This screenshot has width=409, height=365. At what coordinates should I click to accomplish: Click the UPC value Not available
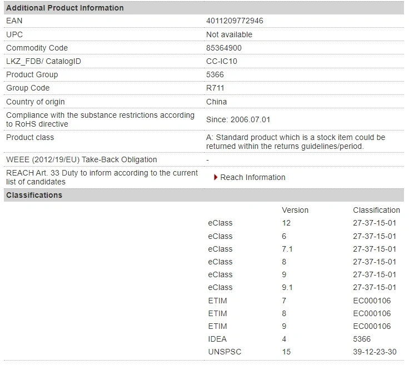(x=229, y=34)
